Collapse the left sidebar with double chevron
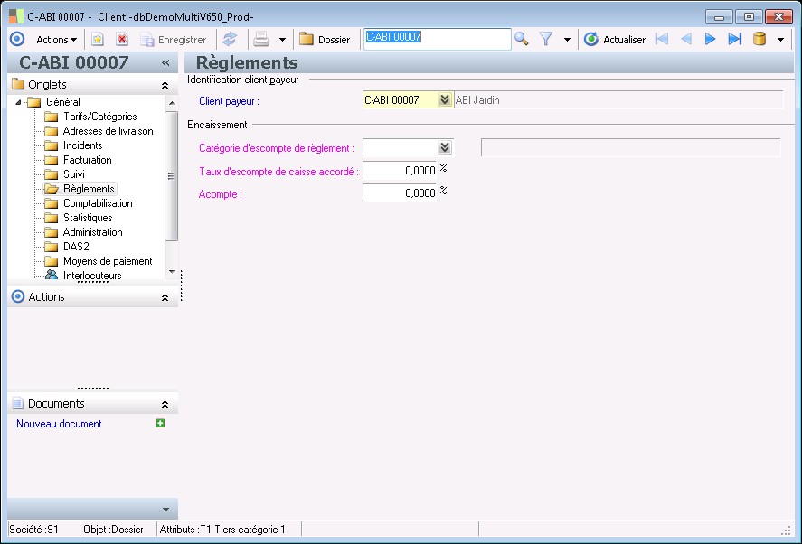The width and height of the screenshot is (802, 544). pos(165,63)
